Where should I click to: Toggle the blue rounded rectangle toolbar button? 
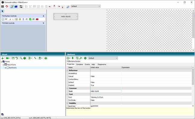16,6
